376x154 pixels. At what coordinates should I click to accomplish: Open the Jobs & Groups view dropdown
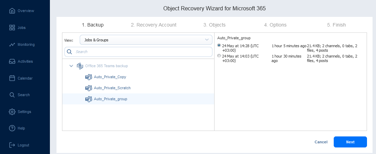tap(146, 40)
